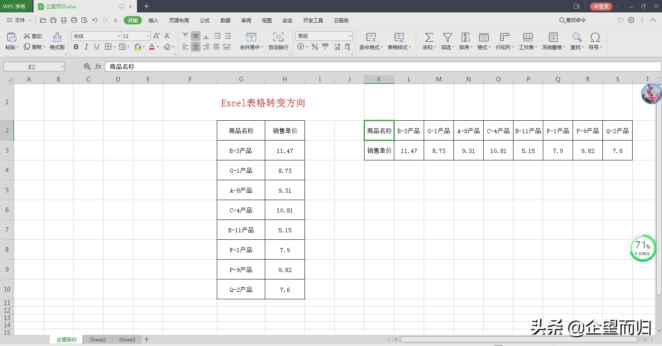The height and width of the screenshot is (346, 662).
Task: Open the clear eraser dropdown arrow
Action: 173,47
